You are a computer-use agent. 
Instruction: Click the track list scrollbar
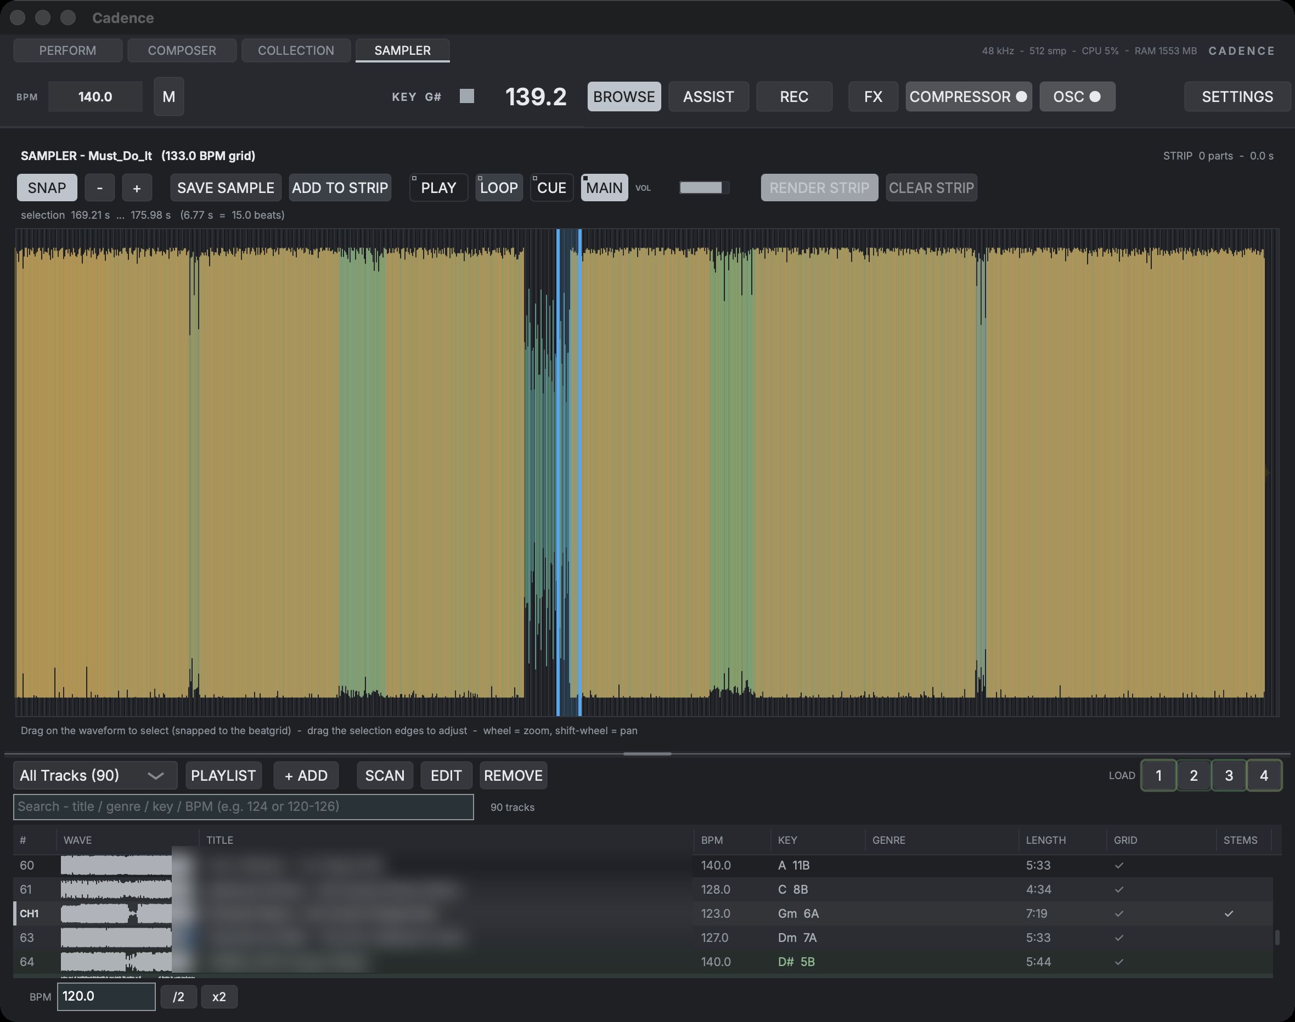tap(1277, 938)
